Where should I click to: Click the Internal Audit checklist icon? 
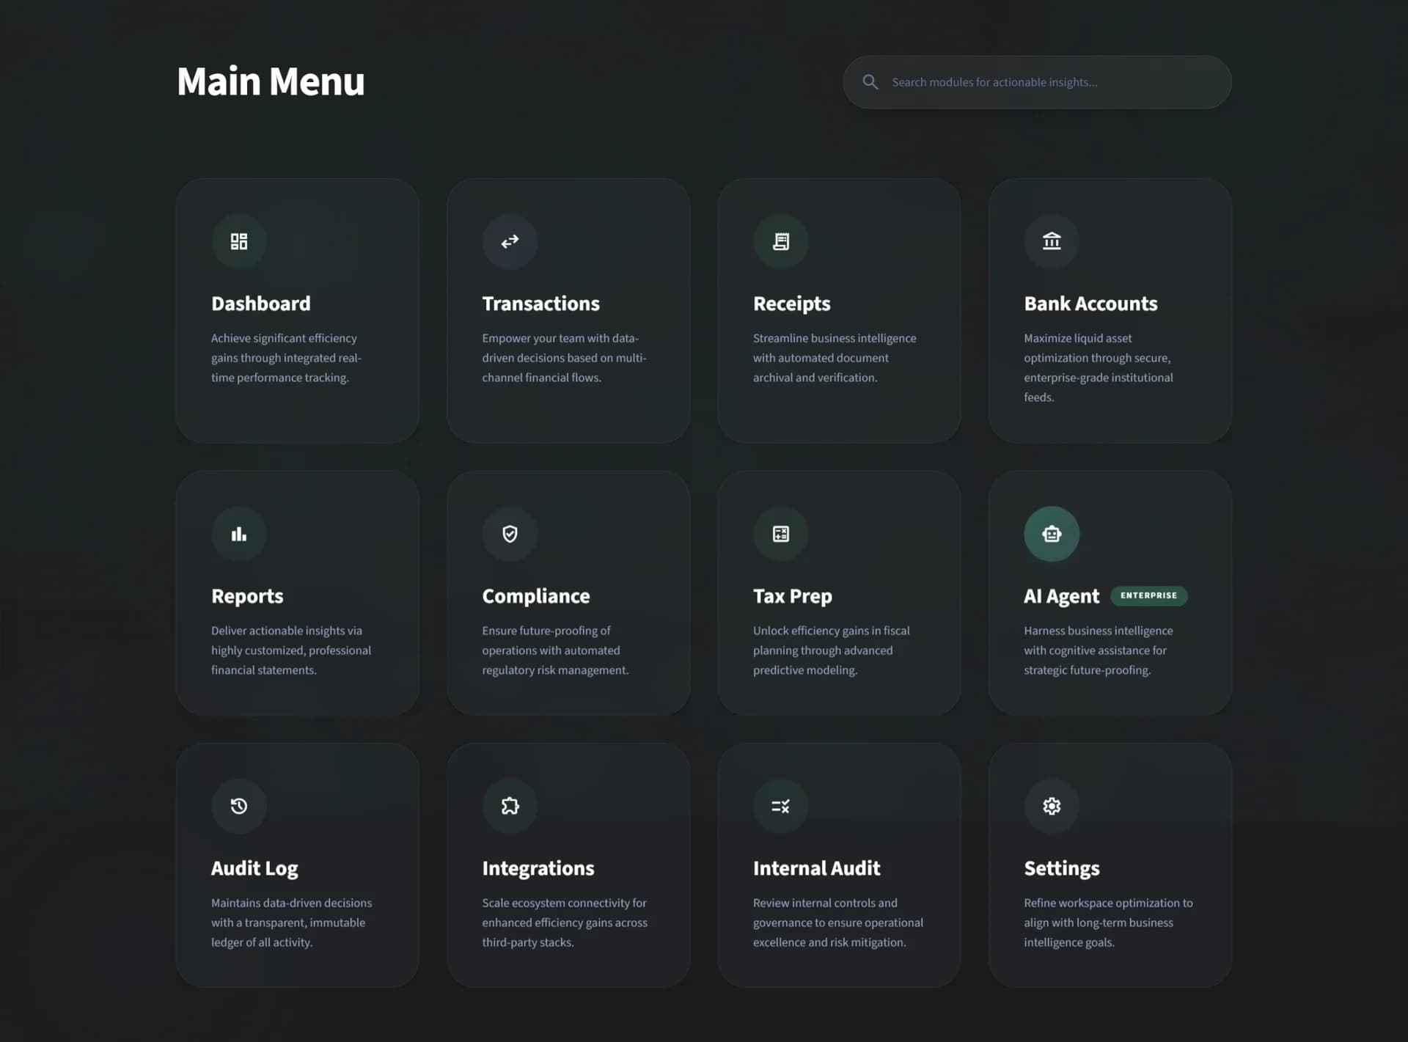coord(781,806)
